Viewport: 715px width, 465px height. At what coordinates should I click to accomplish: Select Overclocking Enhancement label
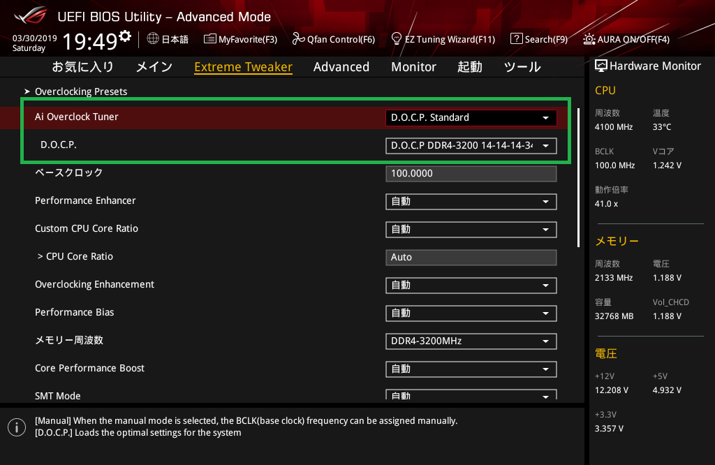pyautogui.click(x=94, y=284)
